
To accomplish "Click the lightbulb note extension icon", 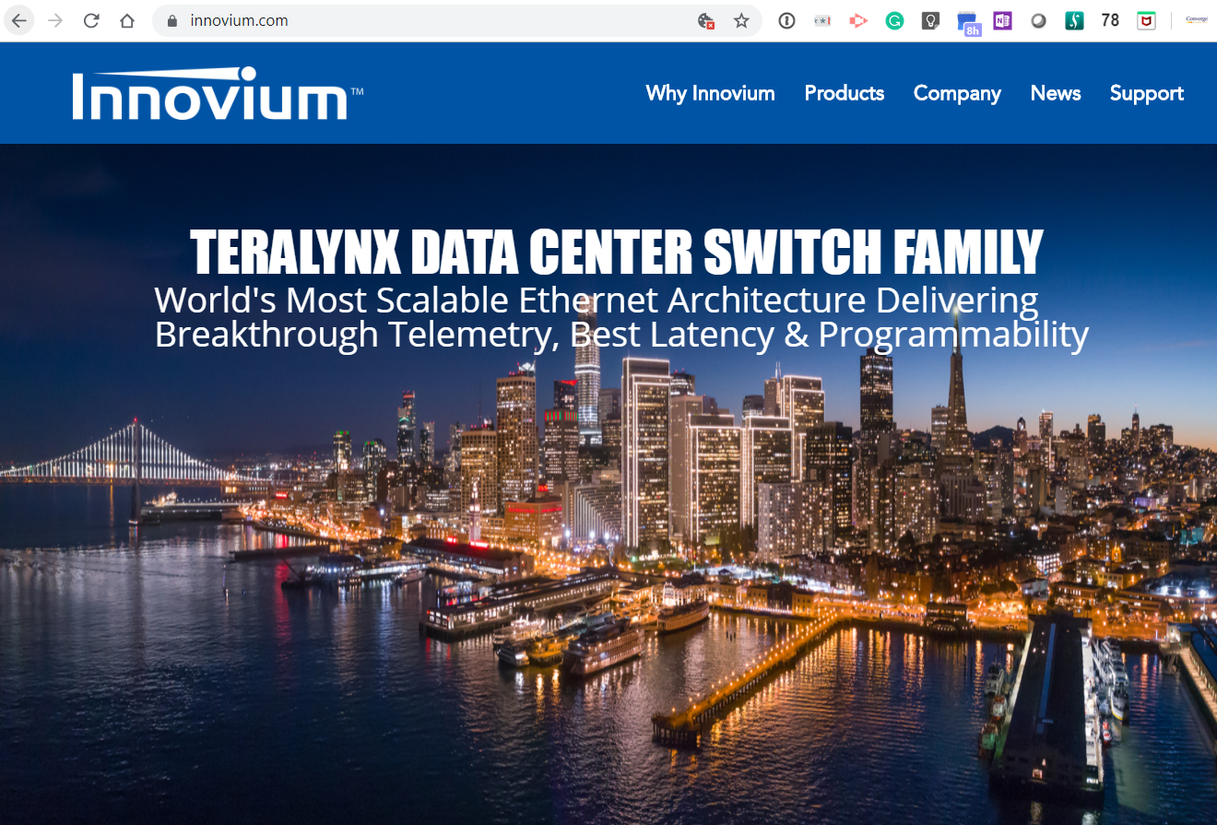I will 931,20.
